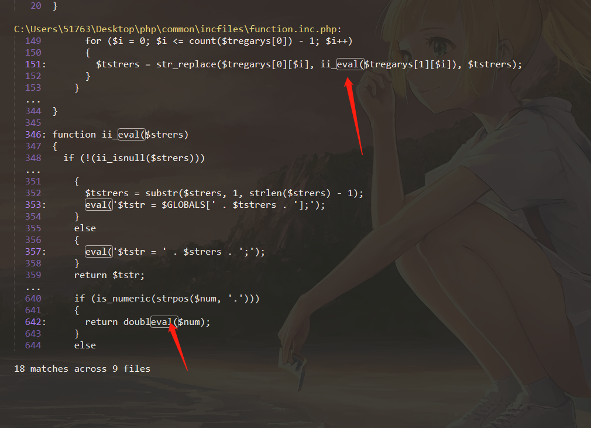Click the eval( highlight in $GLOBALS line
The width and height of the screenshot is (591, 428).
99,205
